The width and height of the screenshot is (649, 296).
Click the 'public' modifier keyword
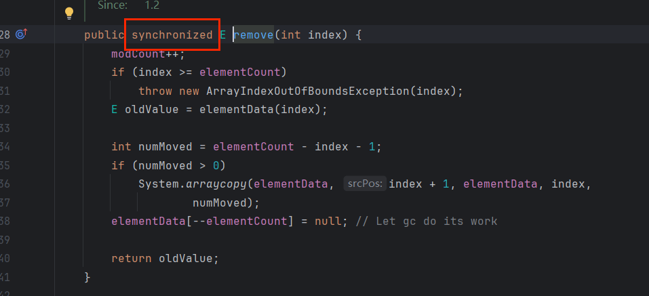[104, 35]
